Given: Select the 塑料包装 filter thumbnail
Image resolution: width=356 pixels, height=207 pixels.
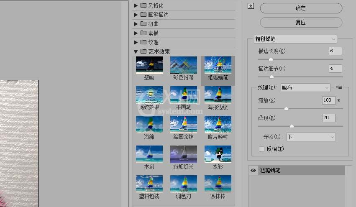Looking at the screenshot, I should (x=149, y=184).
